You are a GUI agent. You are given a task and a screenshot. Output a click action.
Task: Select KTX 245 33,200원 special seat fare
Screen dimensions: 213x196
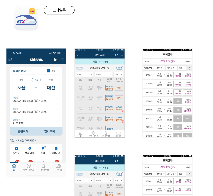[x=119, y=108]
